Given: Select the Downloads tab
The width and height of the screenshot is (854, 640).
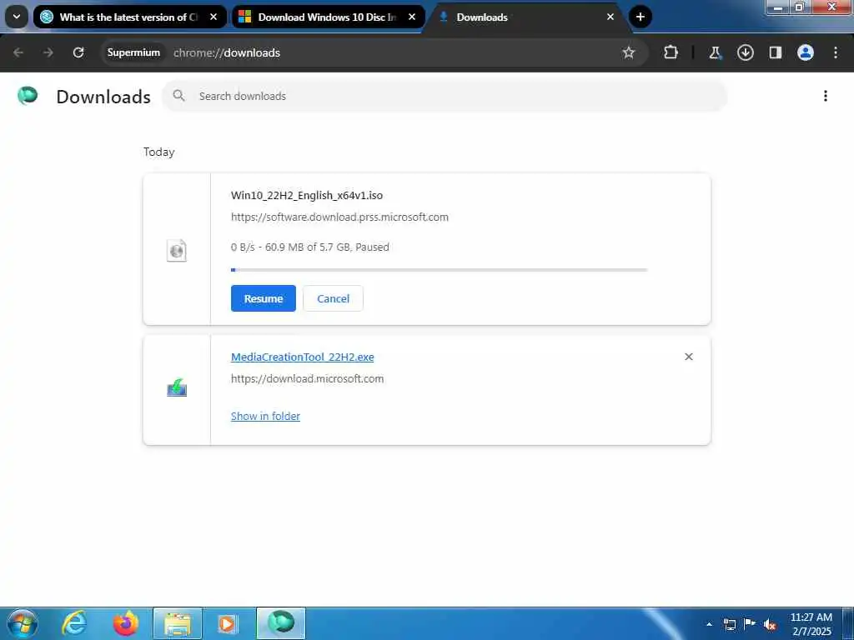Looking at the screenshot, I should 527,17.
